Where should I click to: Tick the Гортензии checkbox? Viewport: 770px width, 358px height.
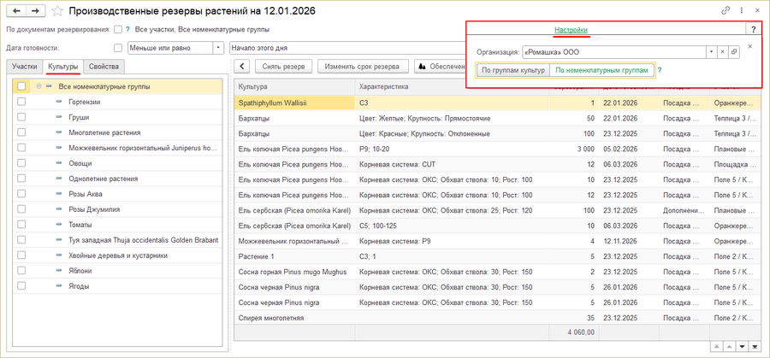(x=21, y=102)
